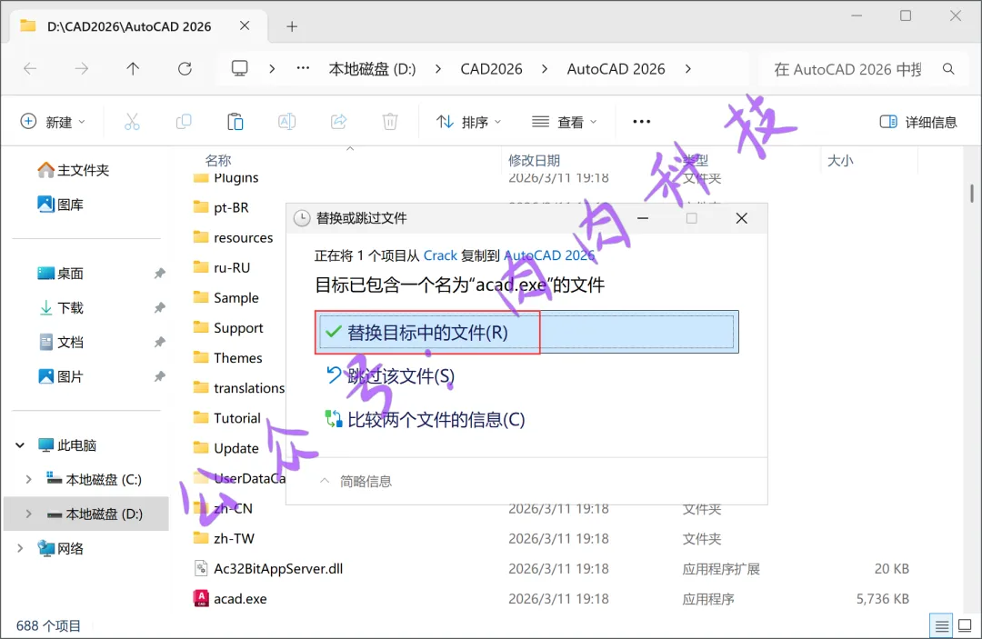Image resolution: width=982 pixels, height=639 pixels.
Task: Close the D:\CAD2026\AutoCAD 2026 tab
Action: coord(245,25)
